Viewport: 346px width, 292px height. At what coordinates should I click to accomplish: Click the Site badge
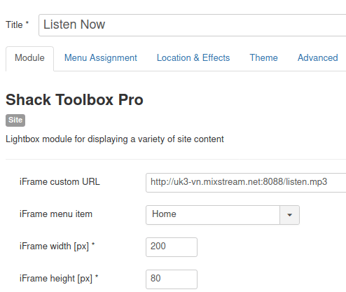[x=15, y=120]
